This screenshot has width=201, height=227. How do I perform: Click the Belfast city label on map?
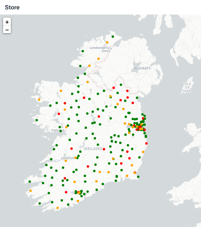(x=142, y=68)
